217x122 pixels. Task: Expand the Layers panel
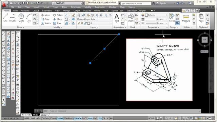pos(94,27)
